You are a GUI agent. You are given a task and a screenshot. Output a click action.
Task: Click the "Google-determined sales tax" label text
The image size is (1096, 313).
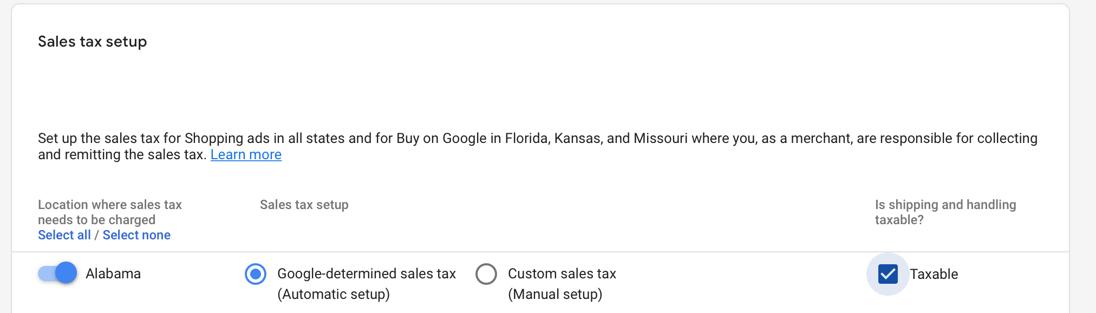[x=367, y=273]
